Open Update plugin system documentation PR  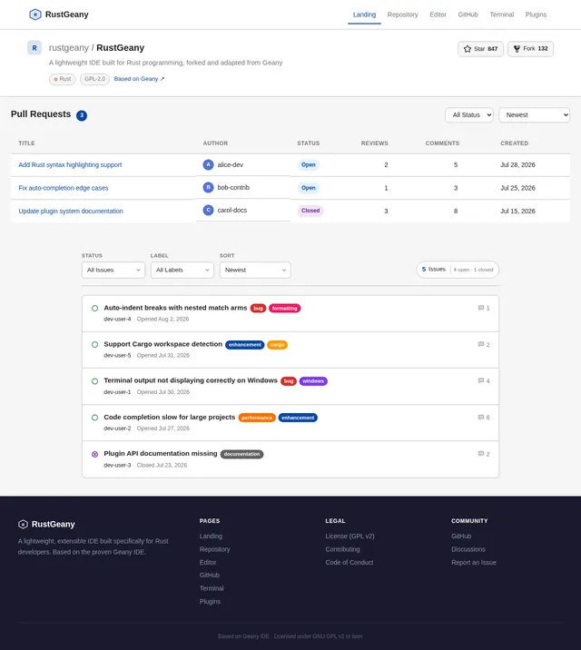tap(71, 211)
